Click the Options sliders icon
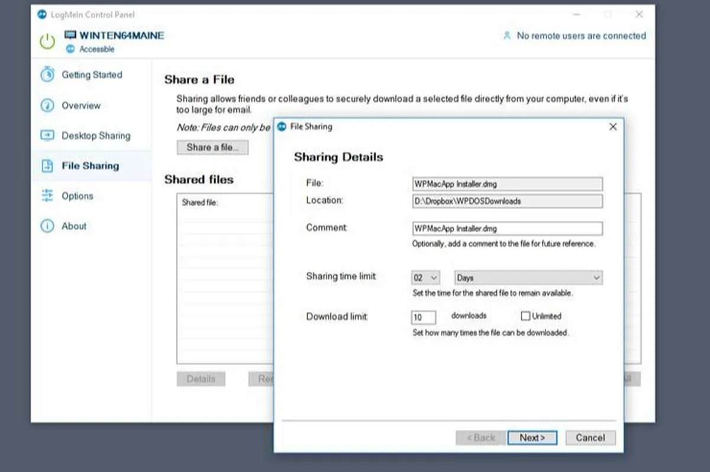Image resolution: width=710 pixels, height=472 pixels. 47,196
